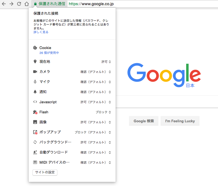Click the Google logo
The image size is (218, 186).
(x=164, y=75)
